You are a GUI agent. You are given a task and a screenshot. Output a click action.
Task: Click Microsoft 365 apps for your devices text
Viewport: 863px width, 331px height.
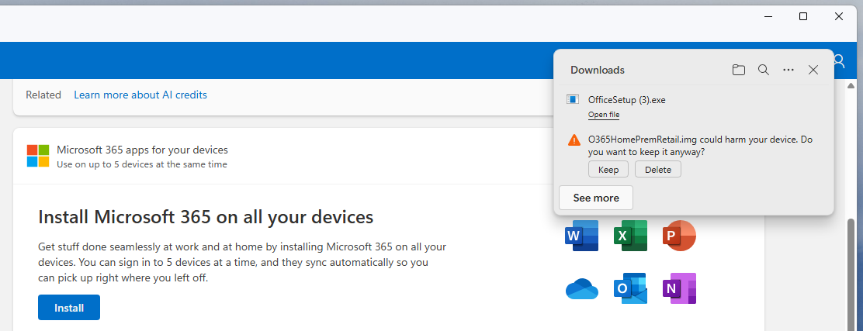(x=142, y=150)
